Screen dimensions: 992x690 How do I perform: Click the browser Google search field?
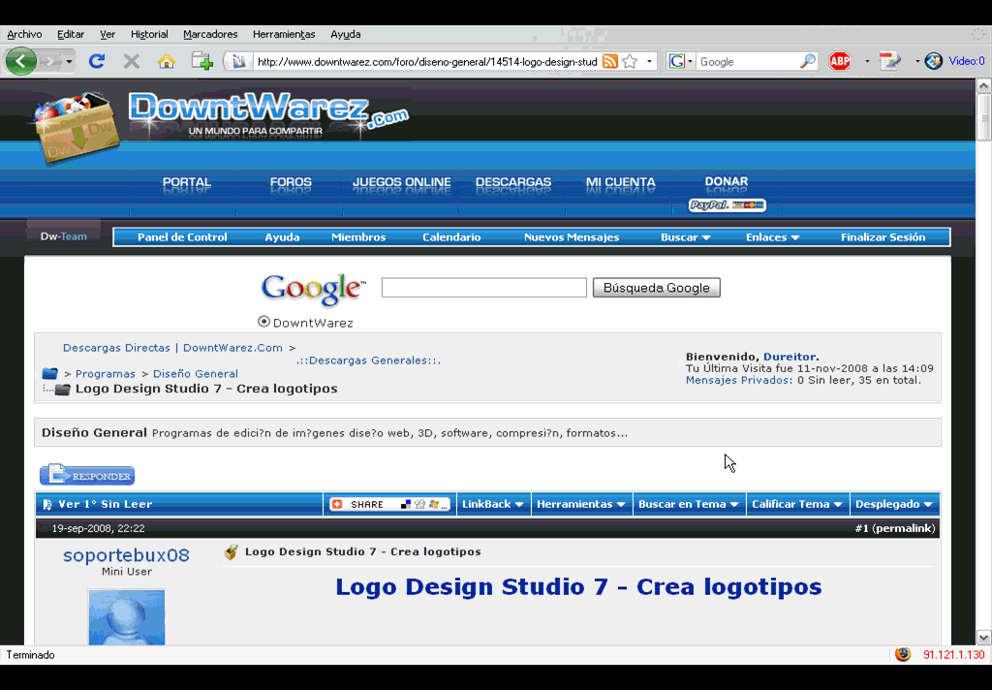pos(749,61)
